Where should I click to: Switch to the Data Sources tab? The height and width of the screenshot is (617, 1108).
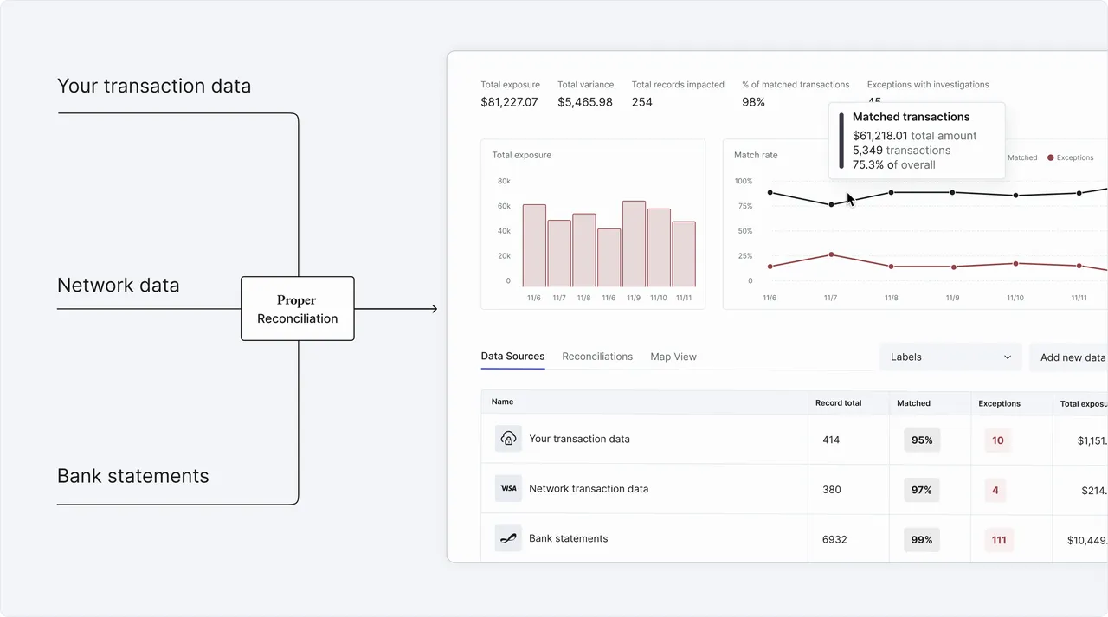coord(512,357)
